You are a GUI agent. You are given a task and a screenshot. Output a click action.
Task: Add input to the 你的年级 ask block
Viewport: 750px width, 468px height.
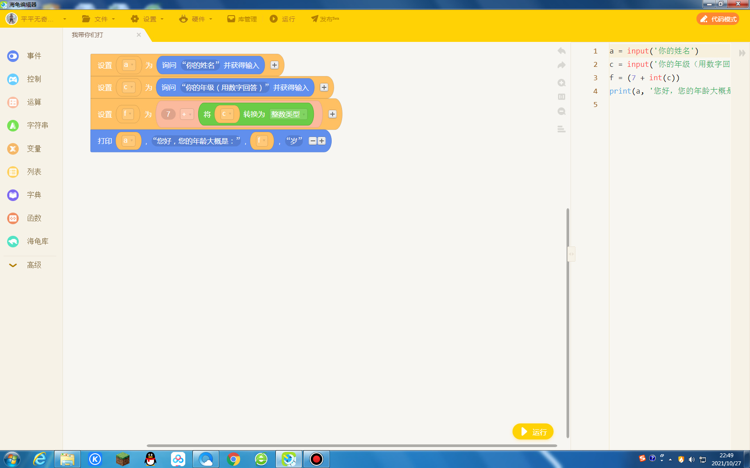tap(324, 87)
